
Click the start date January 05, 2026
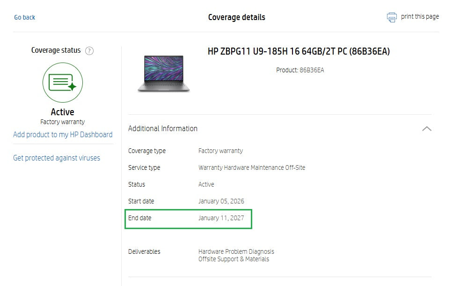pos(221,201)
